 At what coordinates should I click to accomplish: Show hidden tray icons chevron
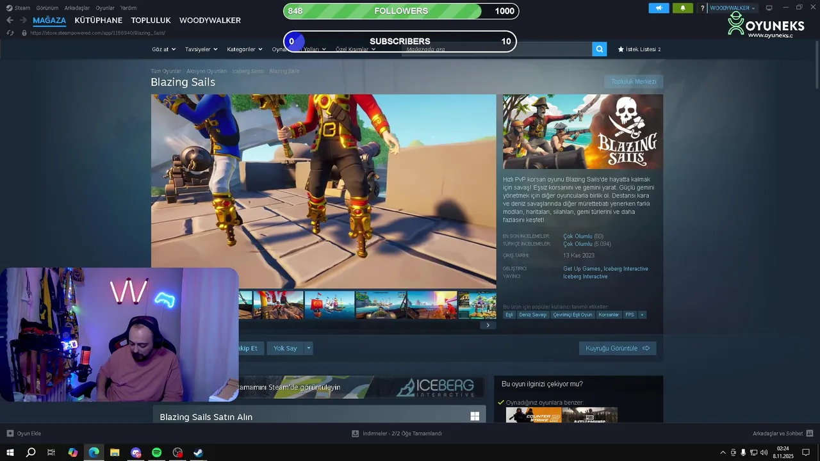[x=723, y=453]
